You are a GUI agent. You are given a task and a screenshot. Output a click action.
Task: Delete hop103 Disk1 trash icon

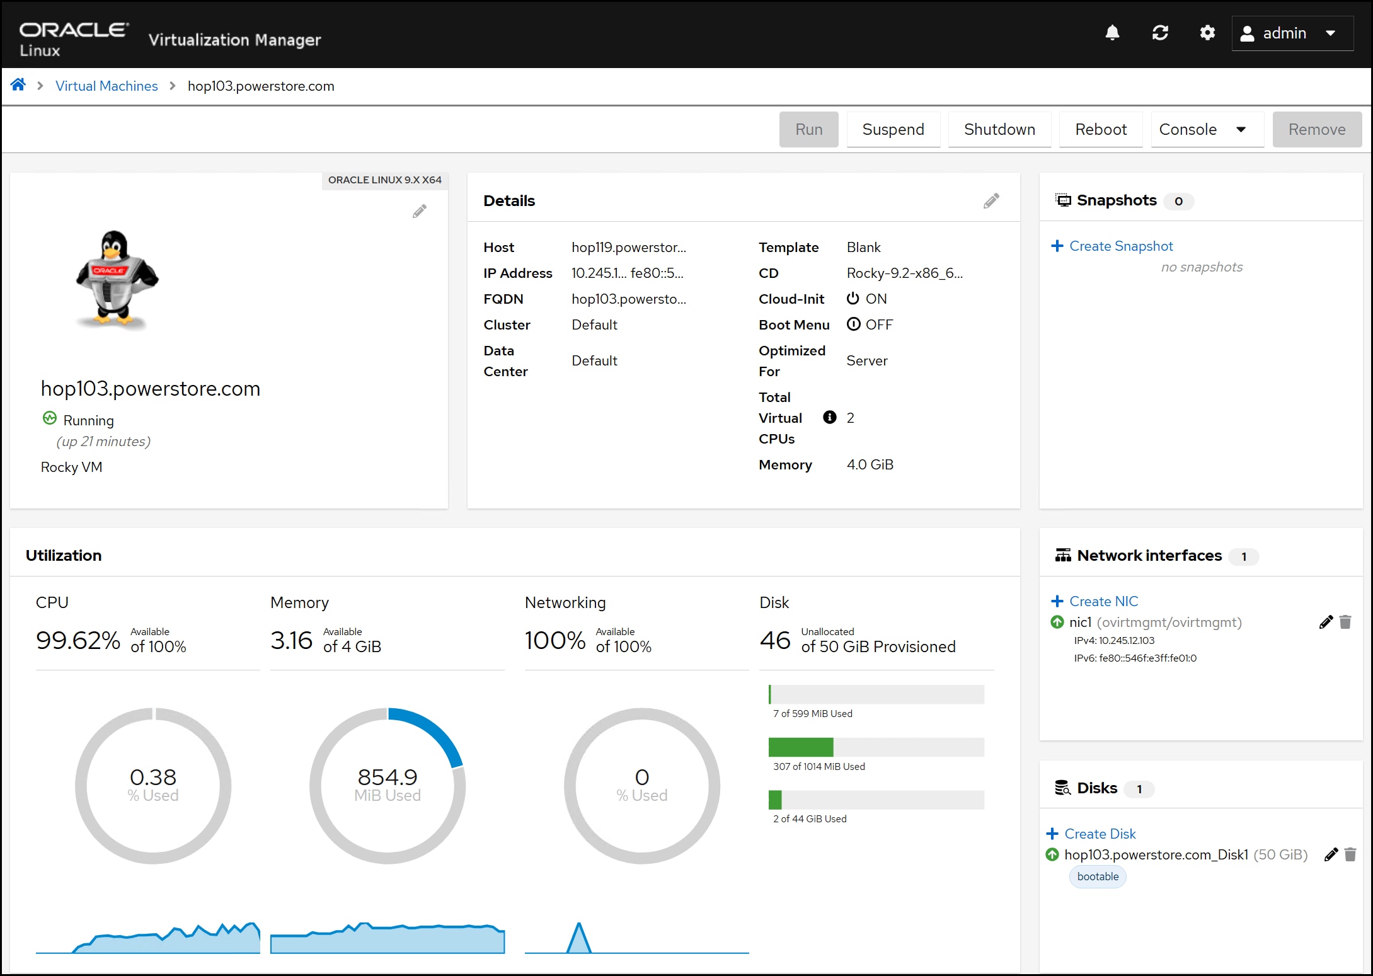[x=1350, y=854]
